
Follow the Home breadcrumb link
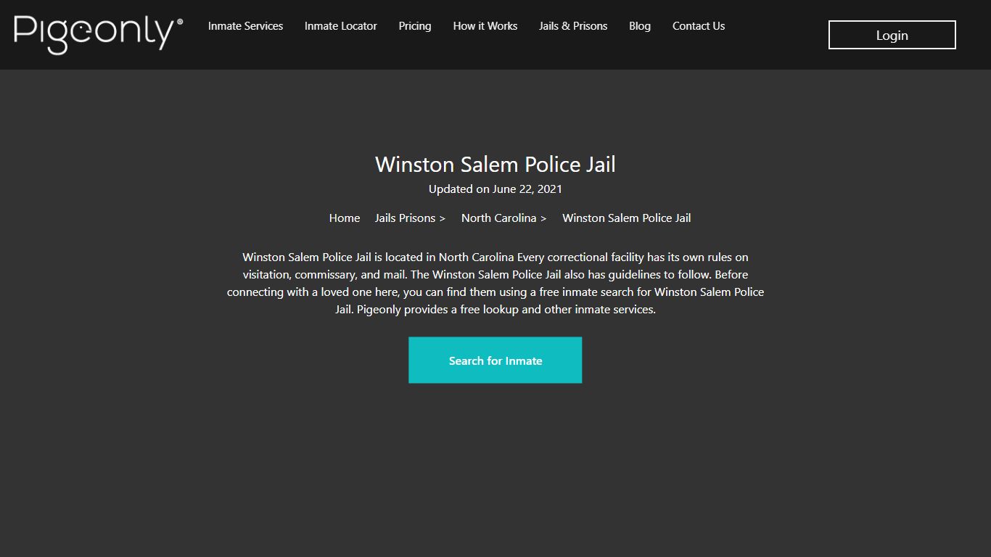coord(345,218)
